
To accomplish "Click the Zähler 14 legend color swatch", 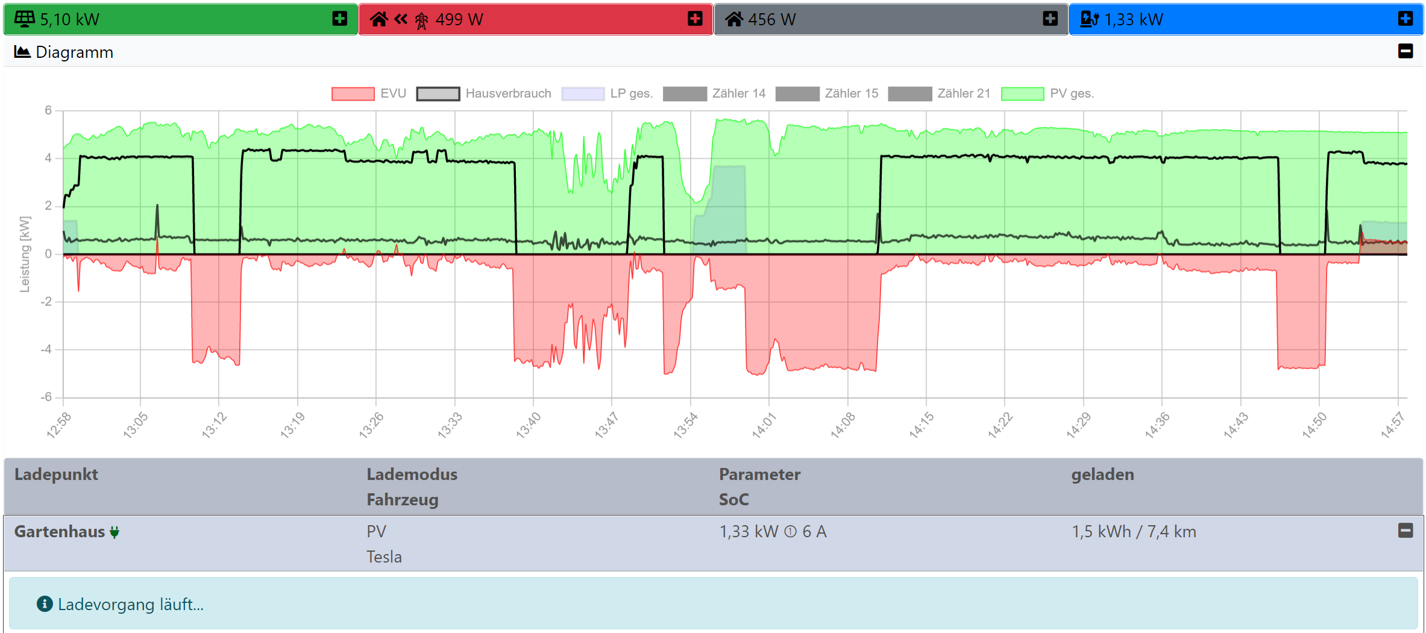I will tap(685, 94).
